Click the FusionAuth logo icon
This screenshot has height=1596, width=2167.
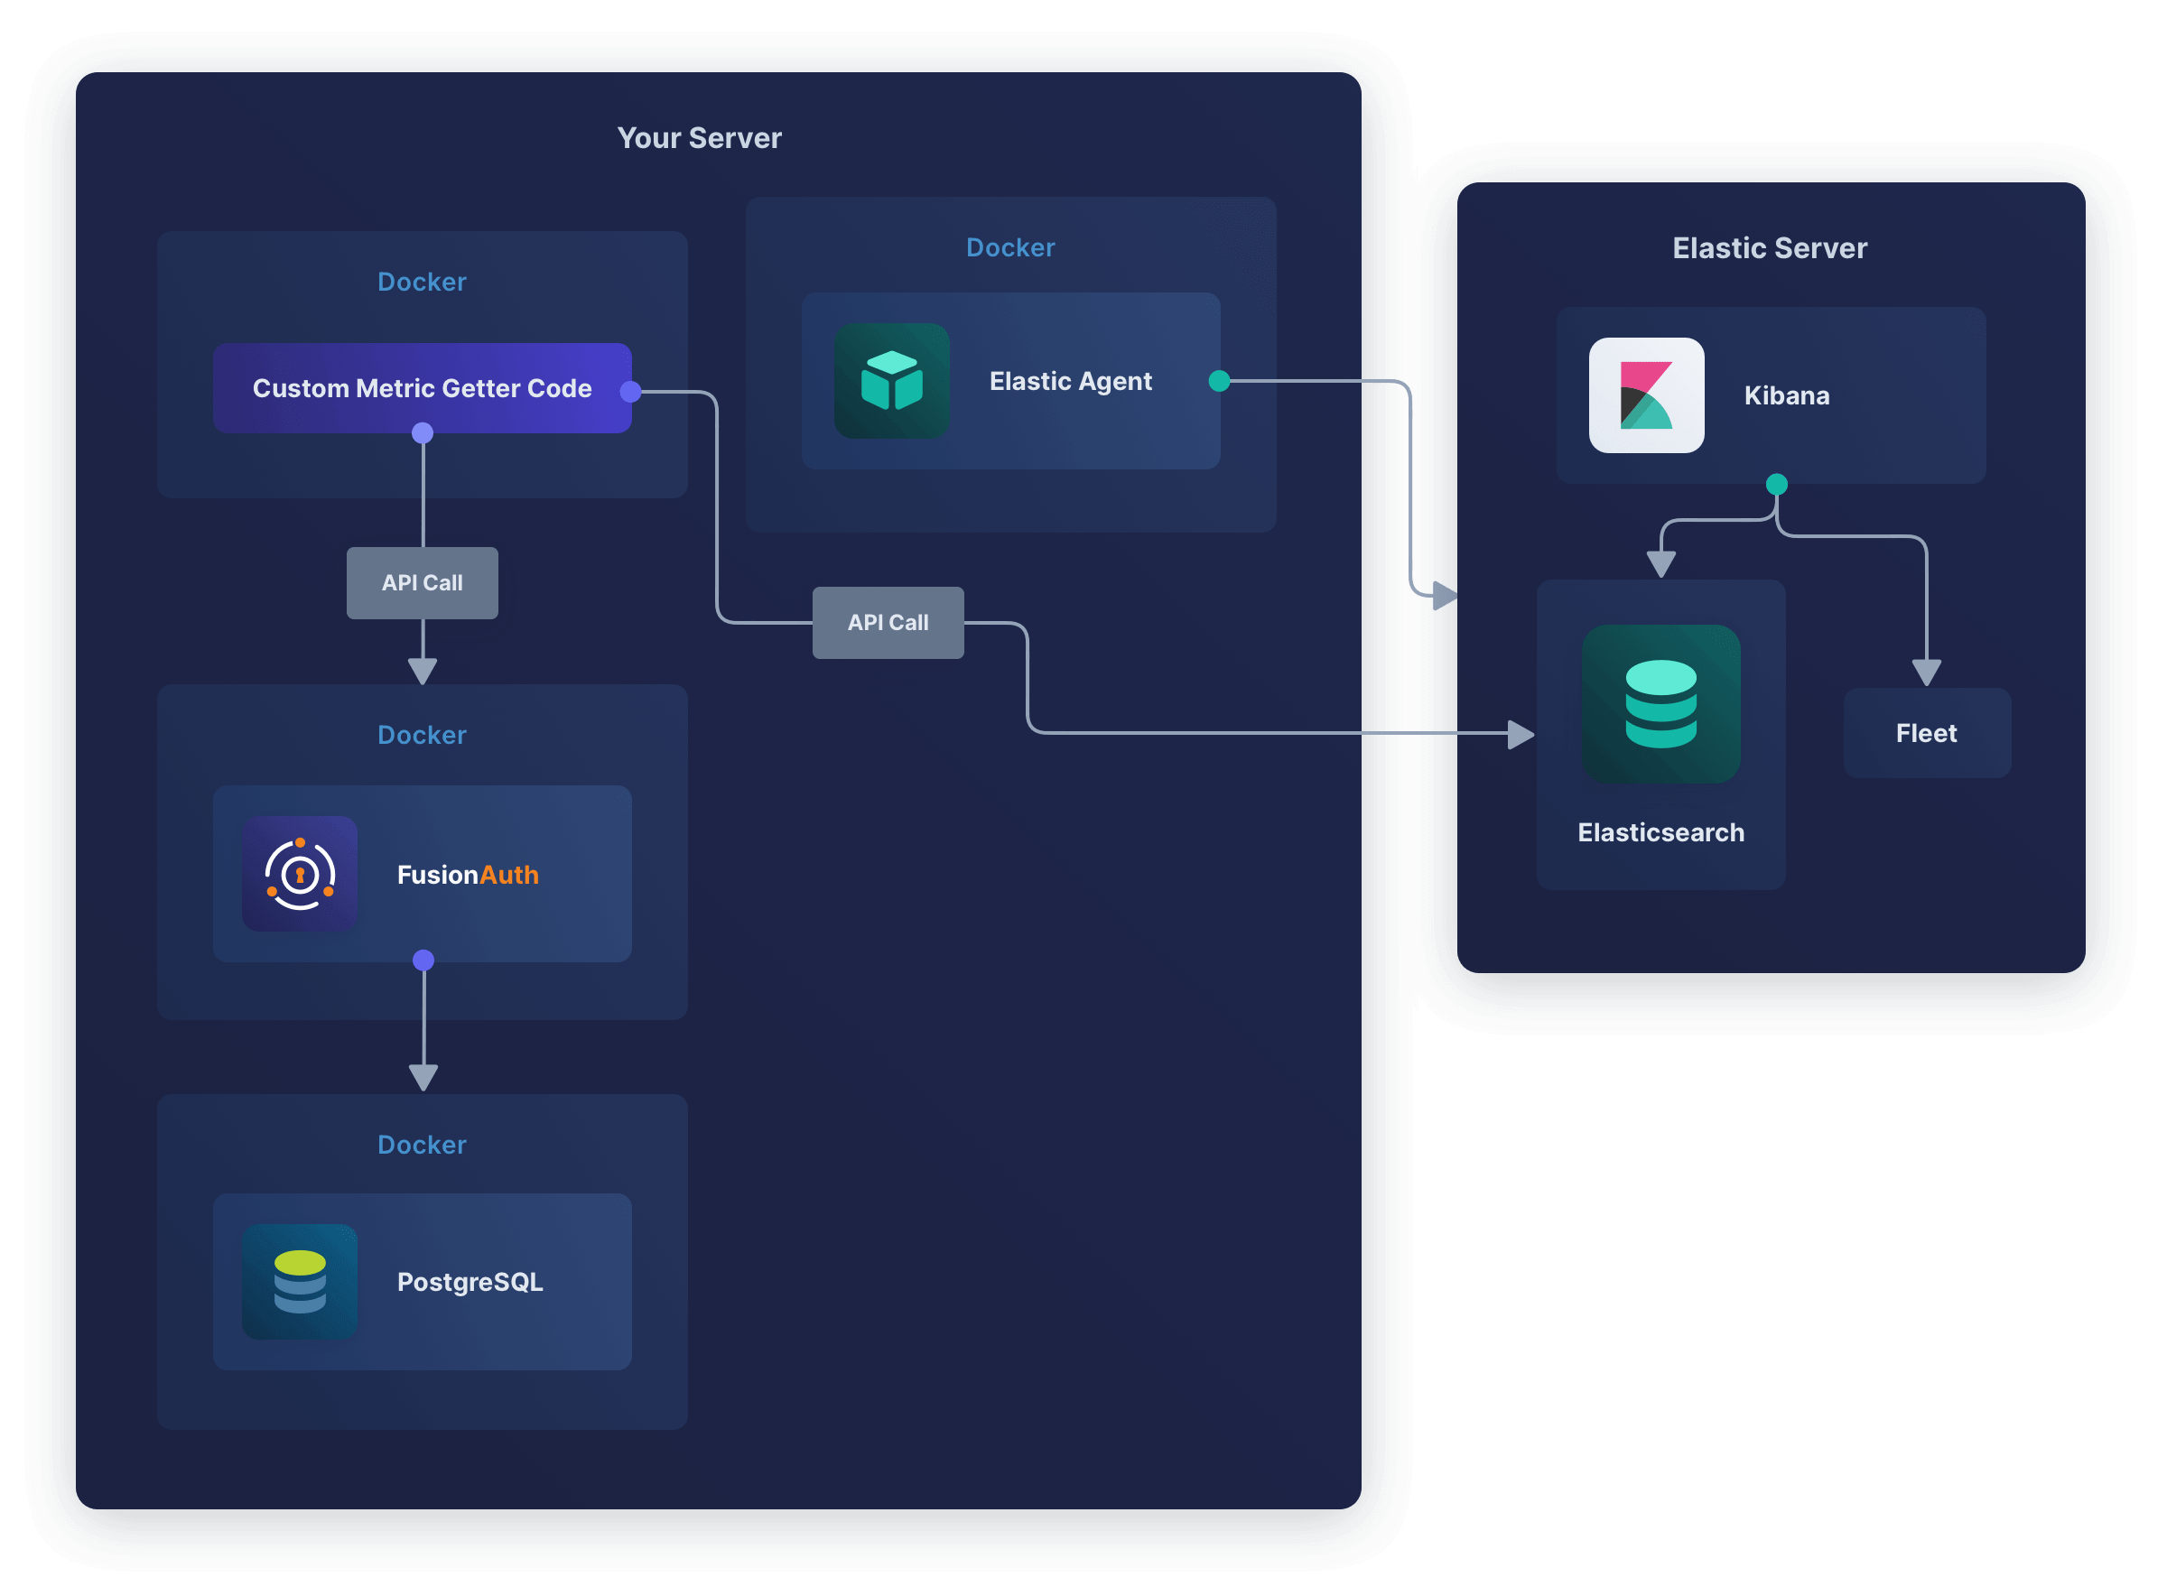coord(300,873)
